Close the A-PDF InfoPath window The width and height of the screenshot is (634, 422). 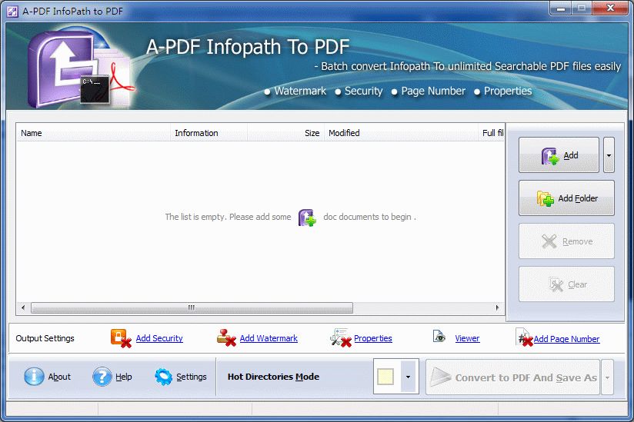[x=611, y=8]
